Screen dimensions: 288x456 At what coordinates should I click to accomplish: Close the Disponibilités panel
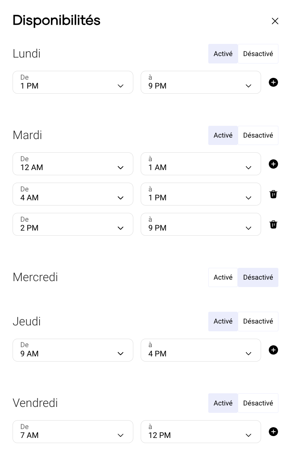[275, 21]
